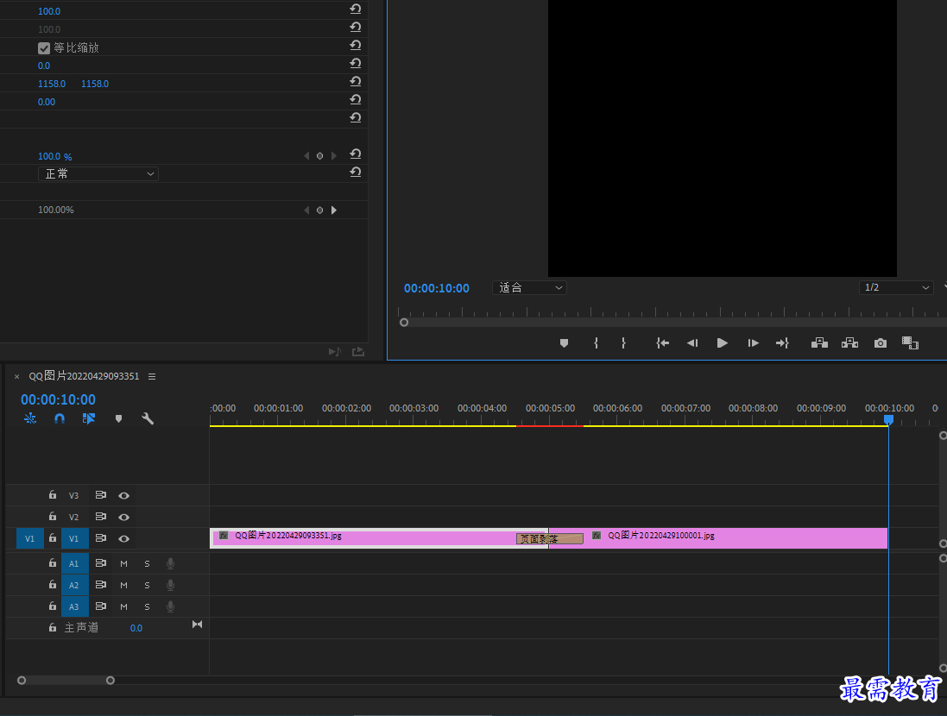Toggle sync lock on track V3

tap(101, 495)
